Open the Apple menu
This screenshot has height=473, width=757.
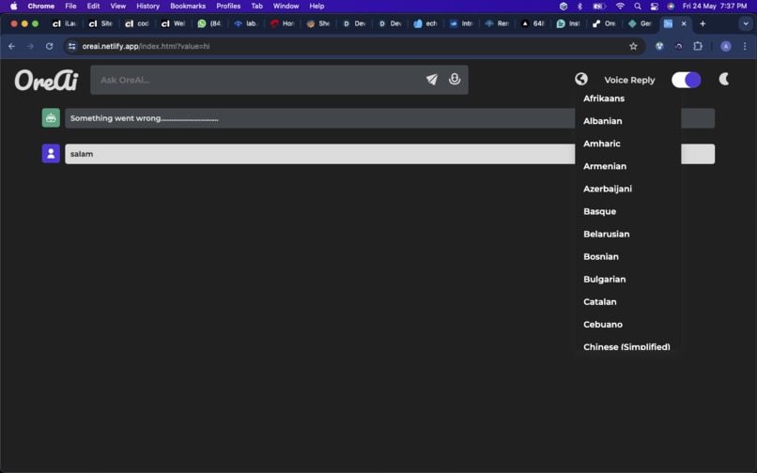point(13,7)
